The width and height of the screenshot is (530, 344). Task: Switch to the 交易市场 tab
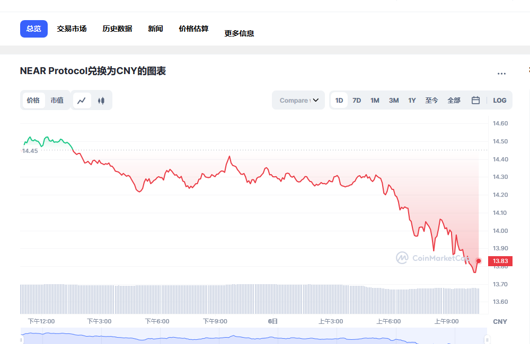click(72, 29)
